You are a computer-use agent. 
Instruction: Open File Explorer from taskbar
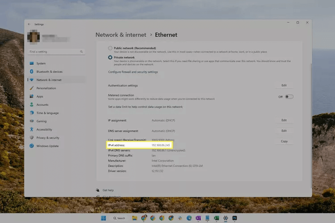point(134,218)
